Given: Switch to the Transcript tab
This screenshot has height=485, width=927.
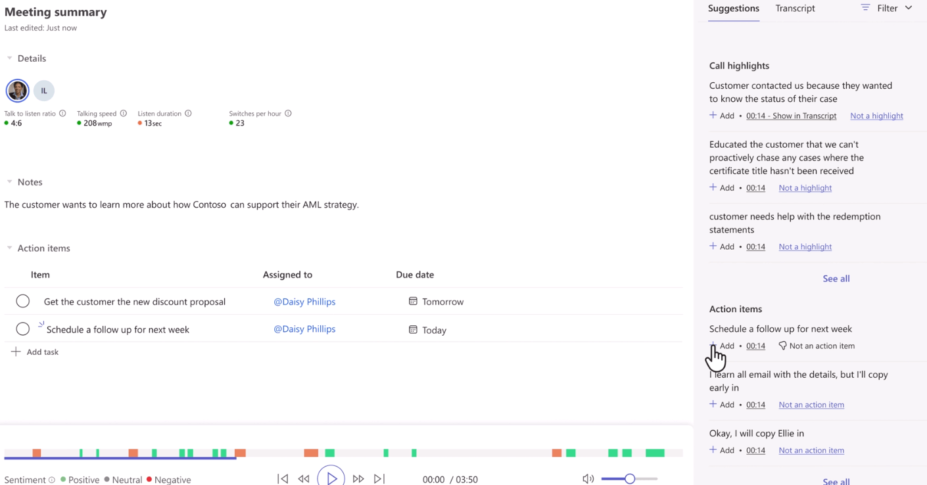Looking at the screenshot, I should pos(795,9).
